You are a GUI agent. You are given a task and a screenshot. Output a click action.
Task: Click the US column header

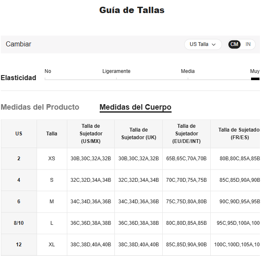pyautogui.click(x=19, y=134)
